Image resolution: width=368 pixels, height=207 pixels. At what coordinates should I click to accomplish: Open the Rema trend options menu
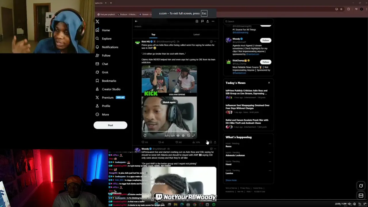[x=270, y=144]
